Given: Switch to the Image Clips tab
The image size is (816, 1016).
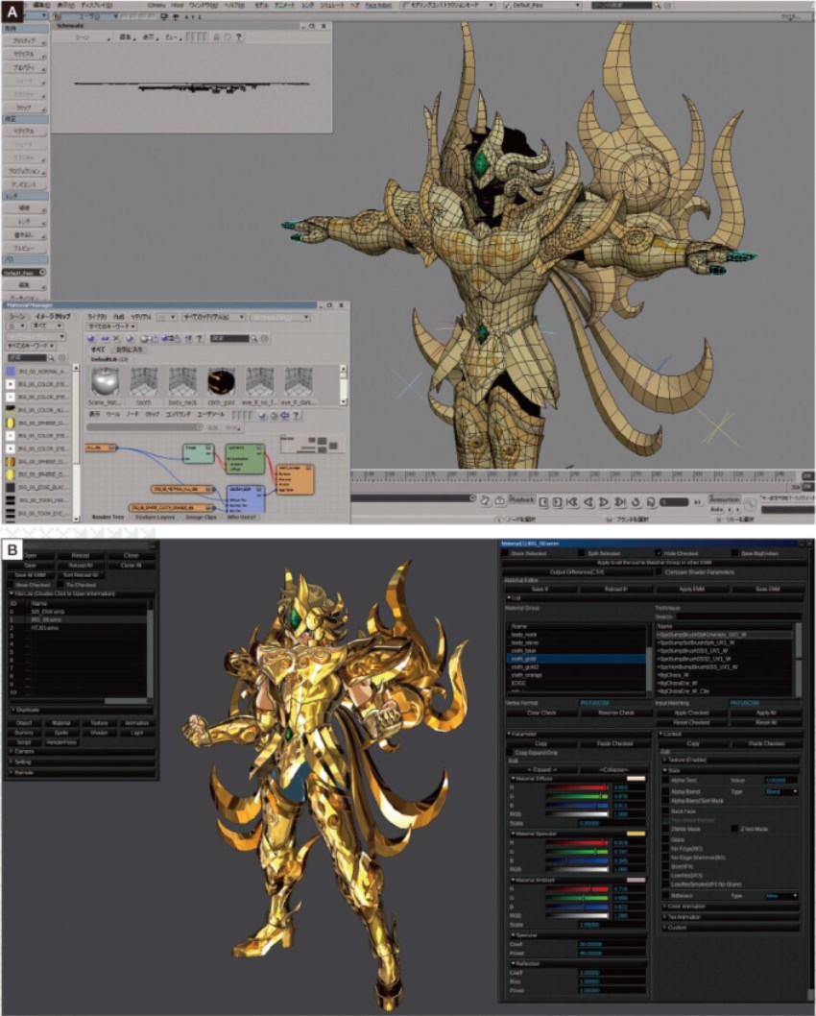Looking at the screenshot, I should 202,517.
